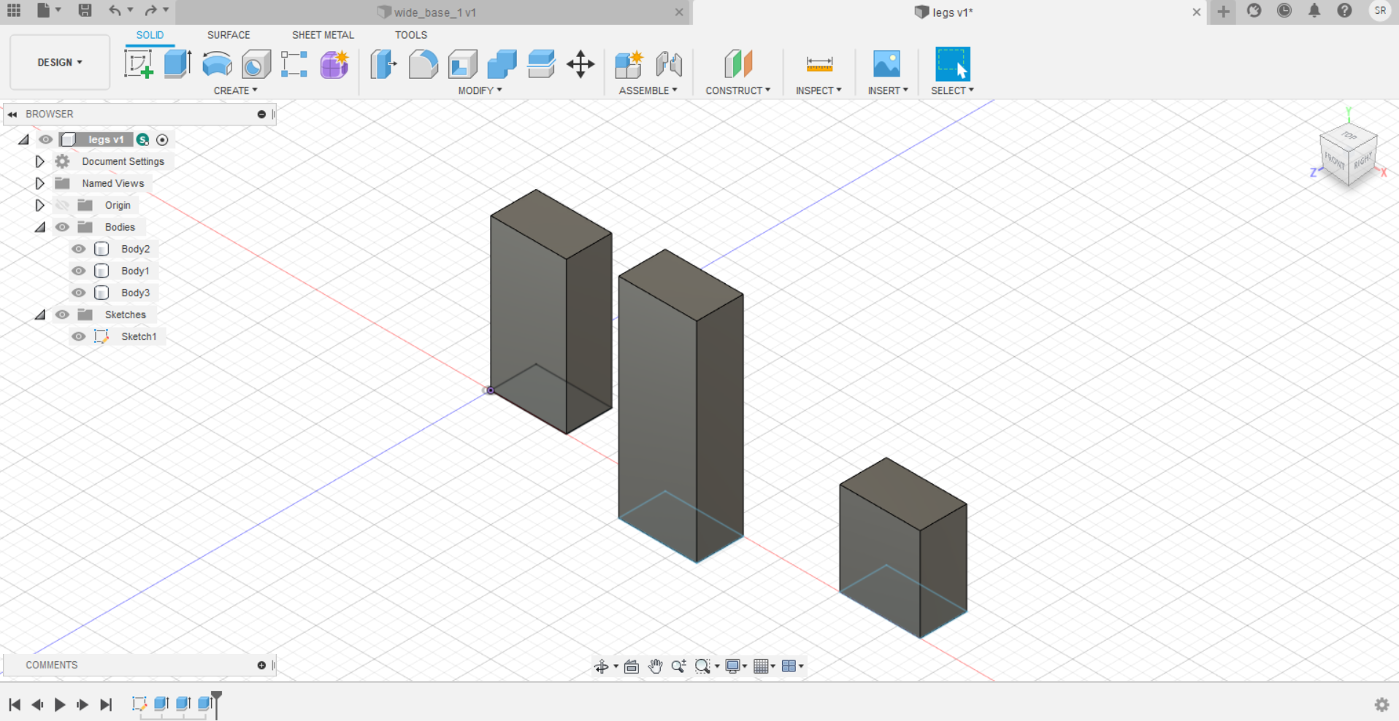Viewport: 1399px width, 721px height.
Task: Choose the Fillet tool
Action: click(423, 64)
